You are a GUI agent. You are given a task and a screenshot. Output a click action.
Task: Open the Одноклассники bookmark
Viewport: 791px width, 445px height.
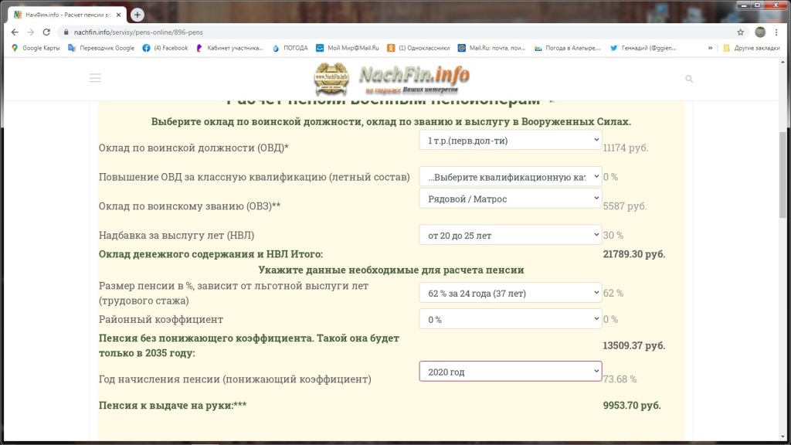(418, 48)
